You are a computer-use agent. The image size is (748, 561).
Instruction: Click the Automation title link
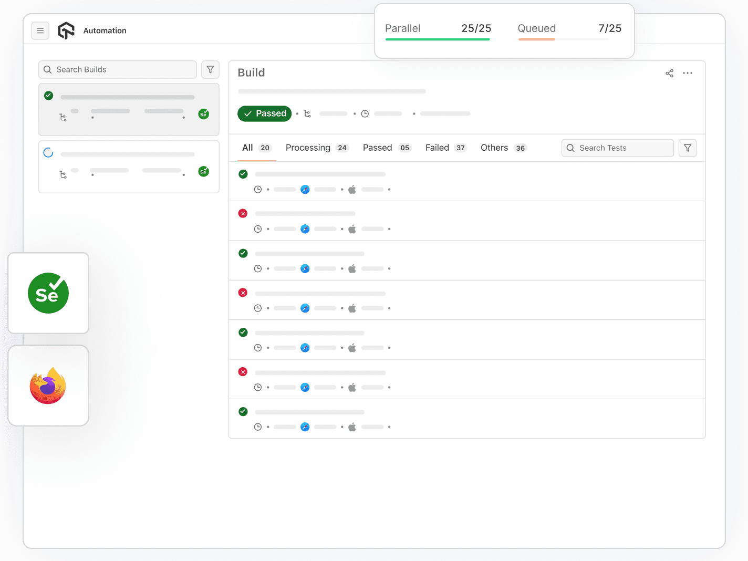point(105,31)
